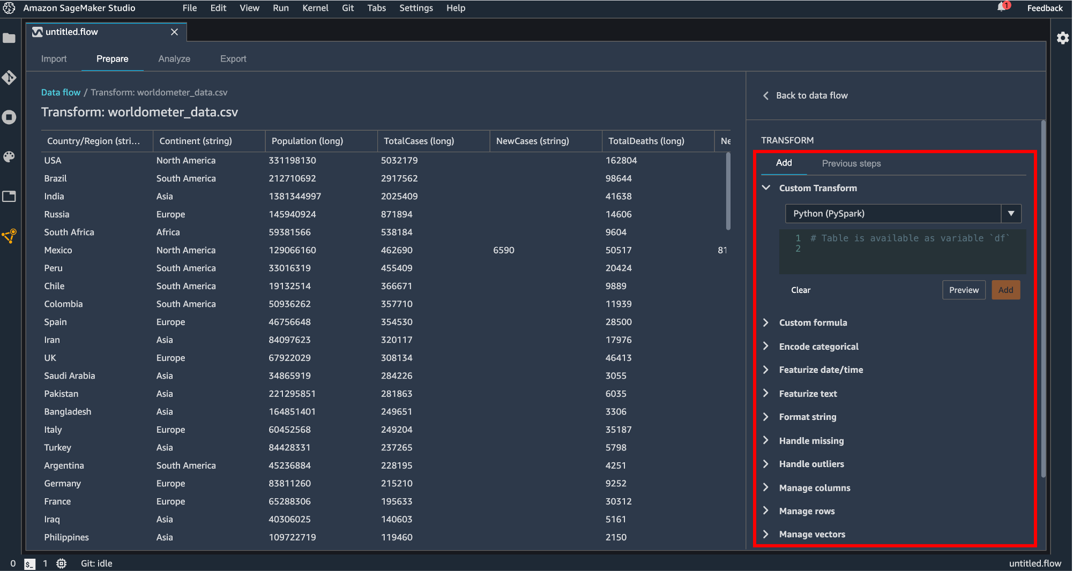Click the Population (long) column header
1073x571 pixels.
coord(322,141)
